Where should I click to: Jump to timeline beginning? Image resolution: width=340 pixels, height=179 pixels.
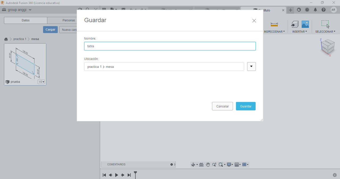(x=104, y=175)
